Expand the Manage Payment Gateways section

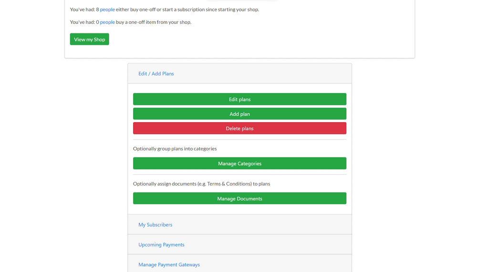point(169,265)
